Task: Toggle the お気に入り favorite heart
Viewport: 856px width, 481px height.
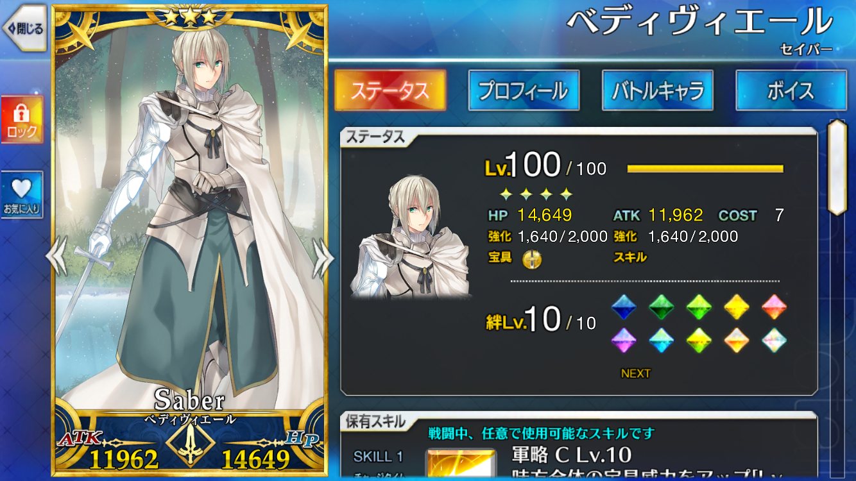Action: 22,194
